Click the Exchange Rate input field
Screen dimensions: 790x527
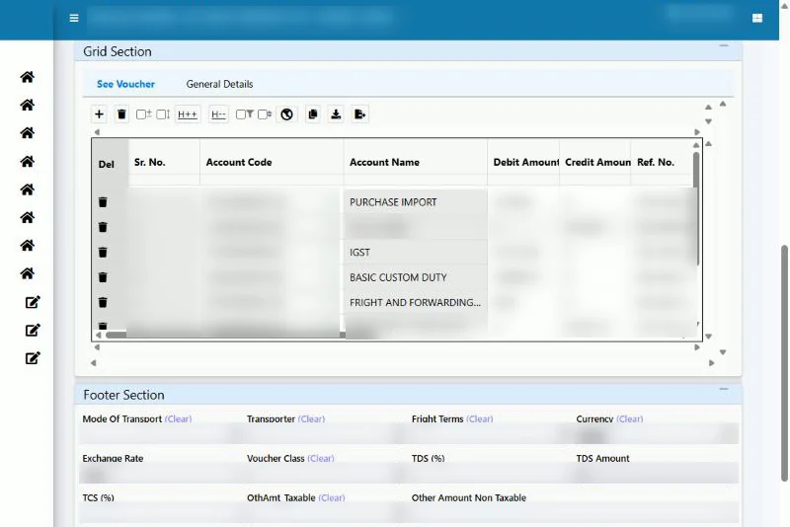click(x=161, y=474)
